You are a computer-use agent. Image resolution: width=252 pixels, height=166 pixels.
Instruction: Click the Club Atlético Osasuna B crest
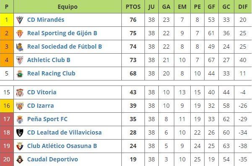(20, 146)
